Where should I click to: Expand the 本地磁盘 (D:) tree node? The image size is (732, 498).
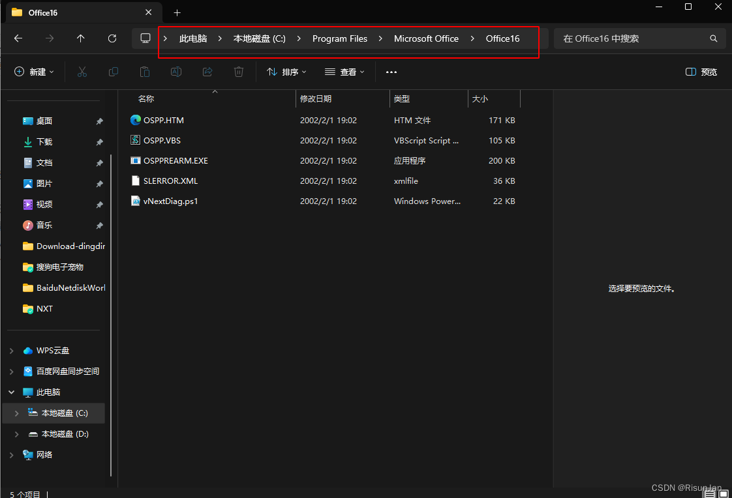(17, 434)
